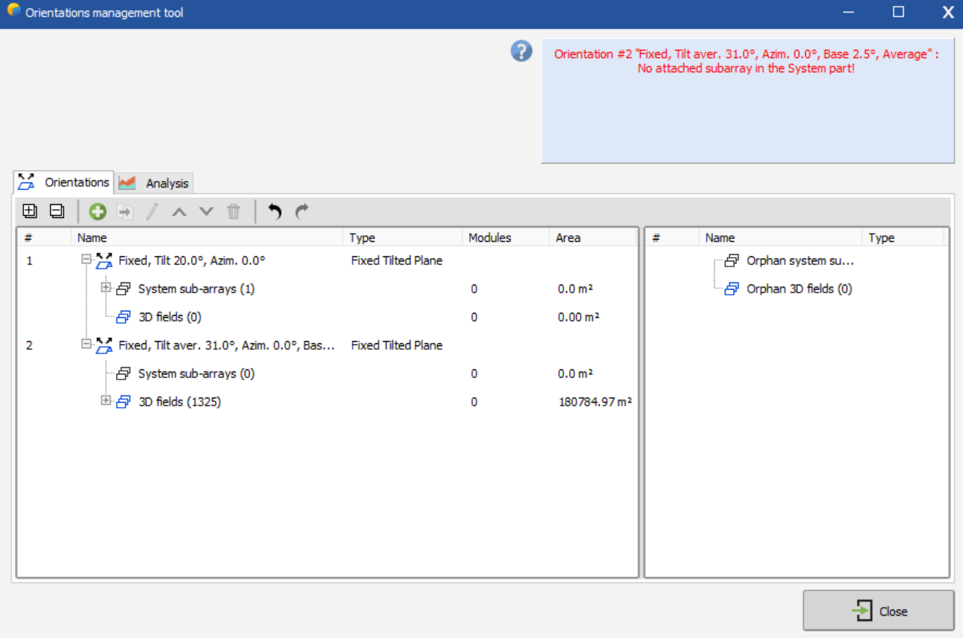Click the Name column header in orphan panel
The image size is (963, 638).
(x=781, y=238)
